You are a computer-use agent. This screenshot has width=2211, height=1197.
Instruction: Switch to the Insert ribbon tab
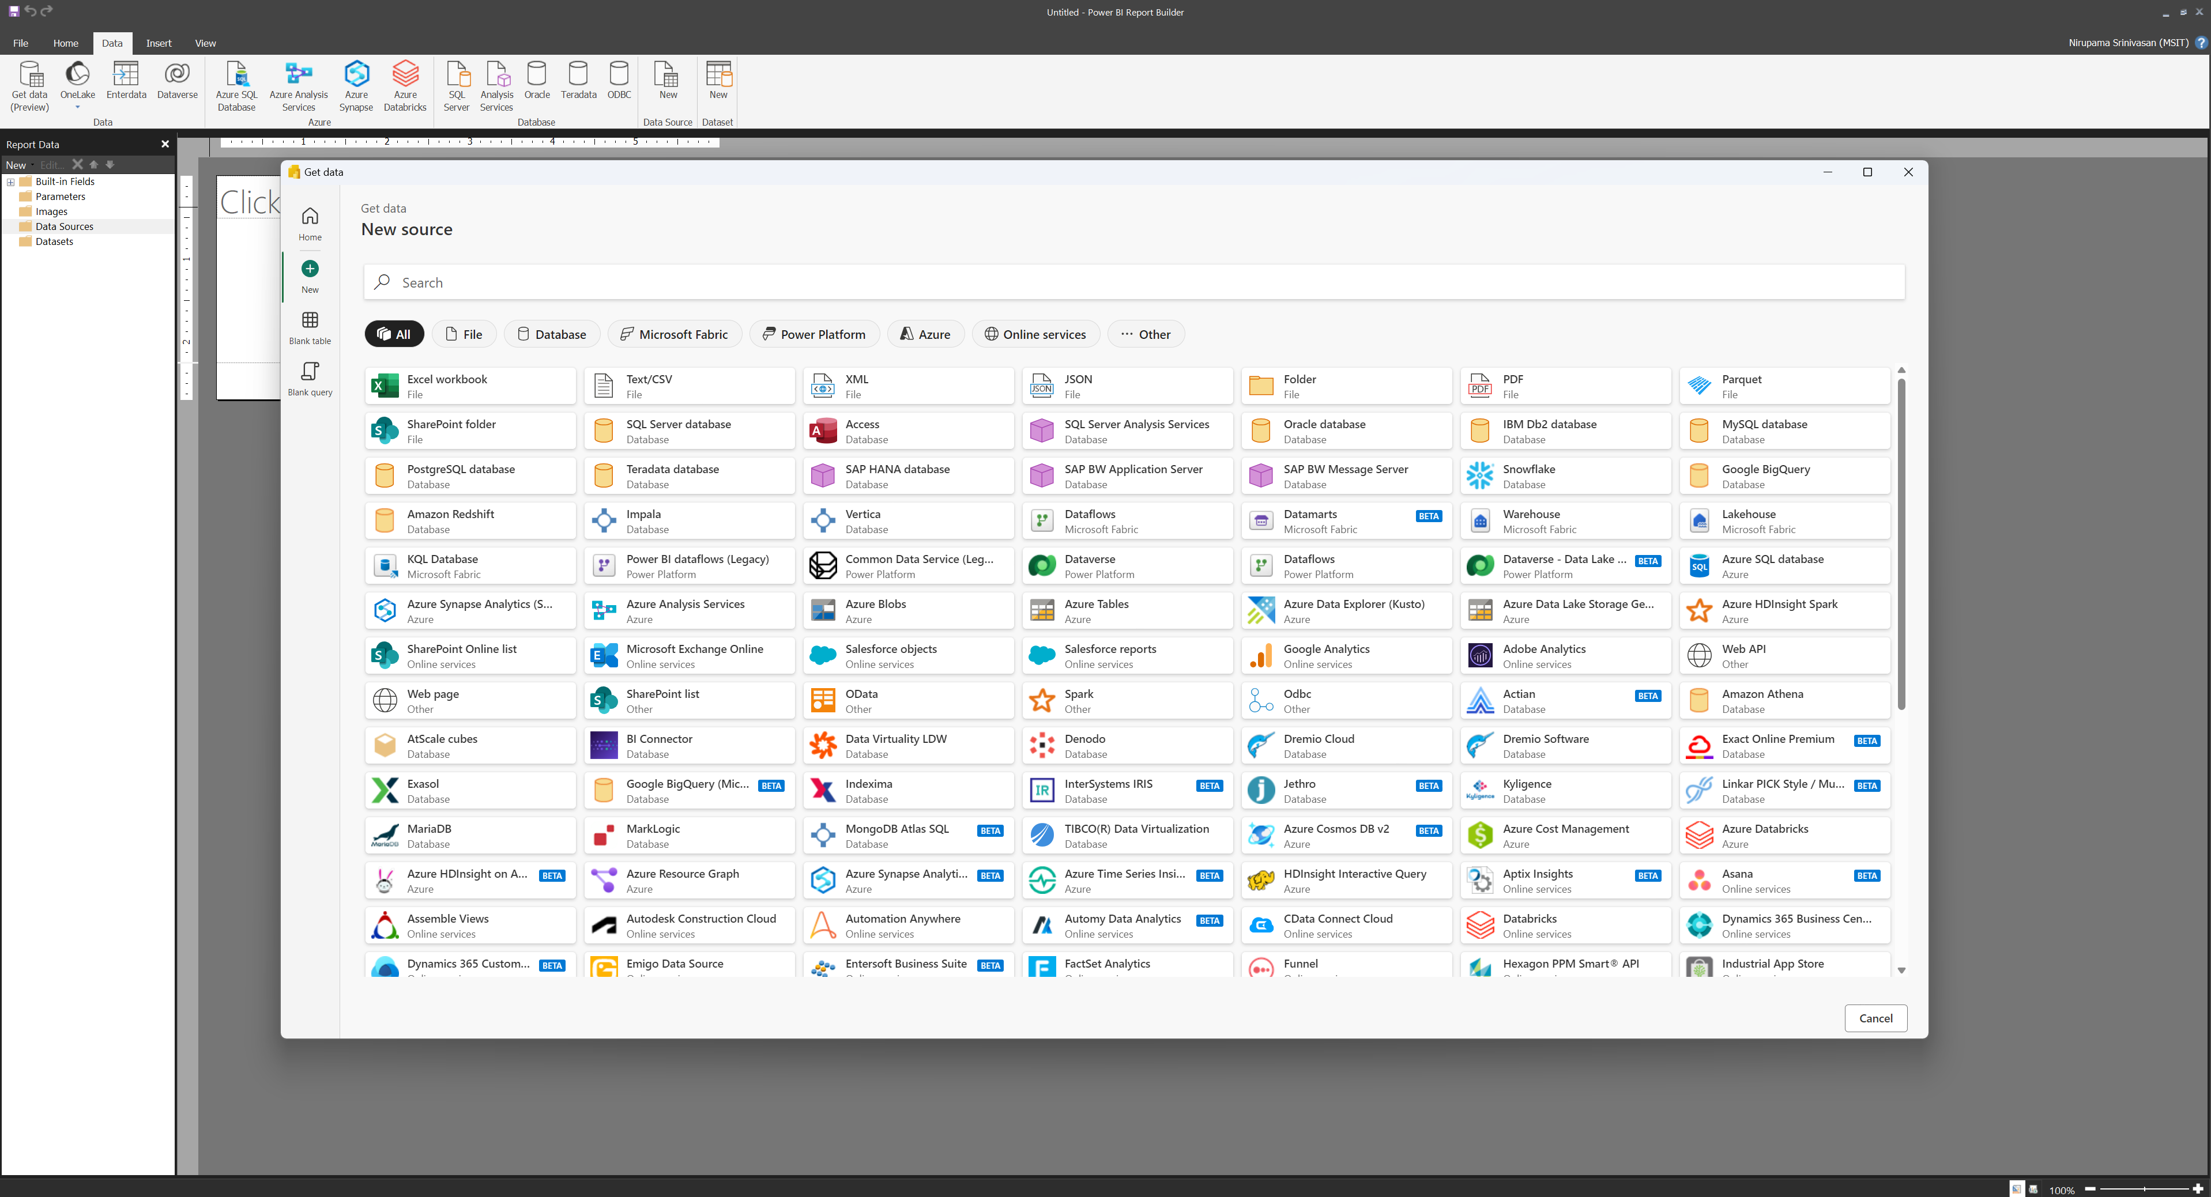pyautogui.click(x=158, y=43)
